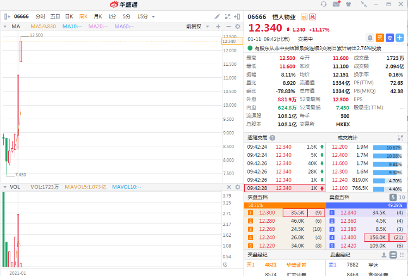This screenshot has height=276, width=408.
Task: Open the help icon beside 逐笔交易
Action: pyautogui.click(x=273, y=138)
